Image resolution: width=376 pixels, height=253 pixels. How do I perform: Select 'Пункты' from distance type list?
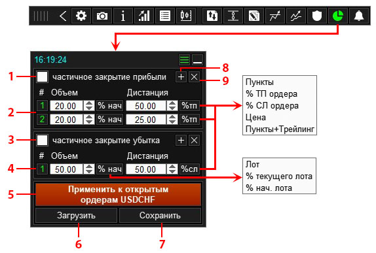259,82
